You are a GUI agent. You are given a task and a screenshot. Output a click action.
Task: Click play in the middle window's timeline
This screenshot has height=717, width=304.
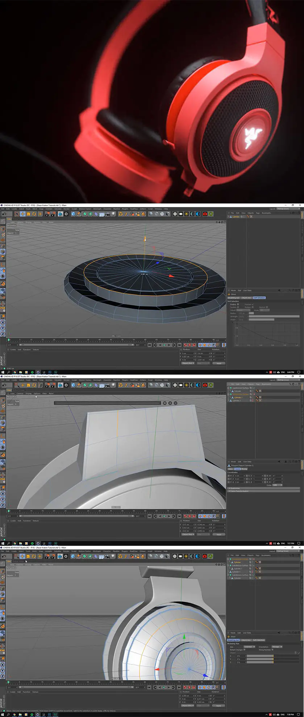click(164, 516)
